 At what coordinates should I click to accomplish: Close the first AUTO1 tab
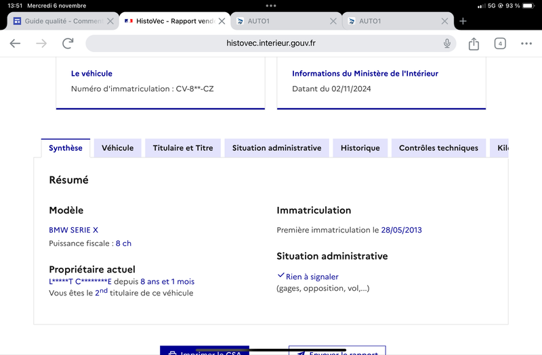[x=333, y=21]
